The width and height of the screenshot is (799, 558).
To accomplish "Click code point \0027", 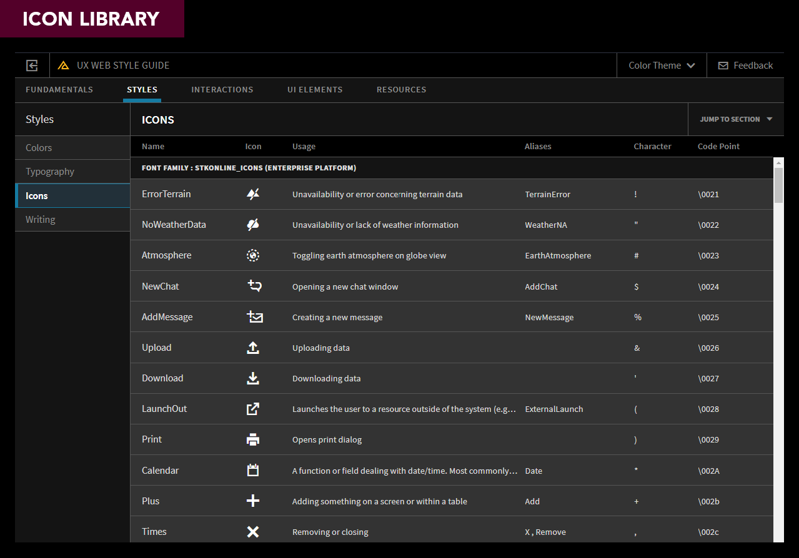I will point(708,378).
